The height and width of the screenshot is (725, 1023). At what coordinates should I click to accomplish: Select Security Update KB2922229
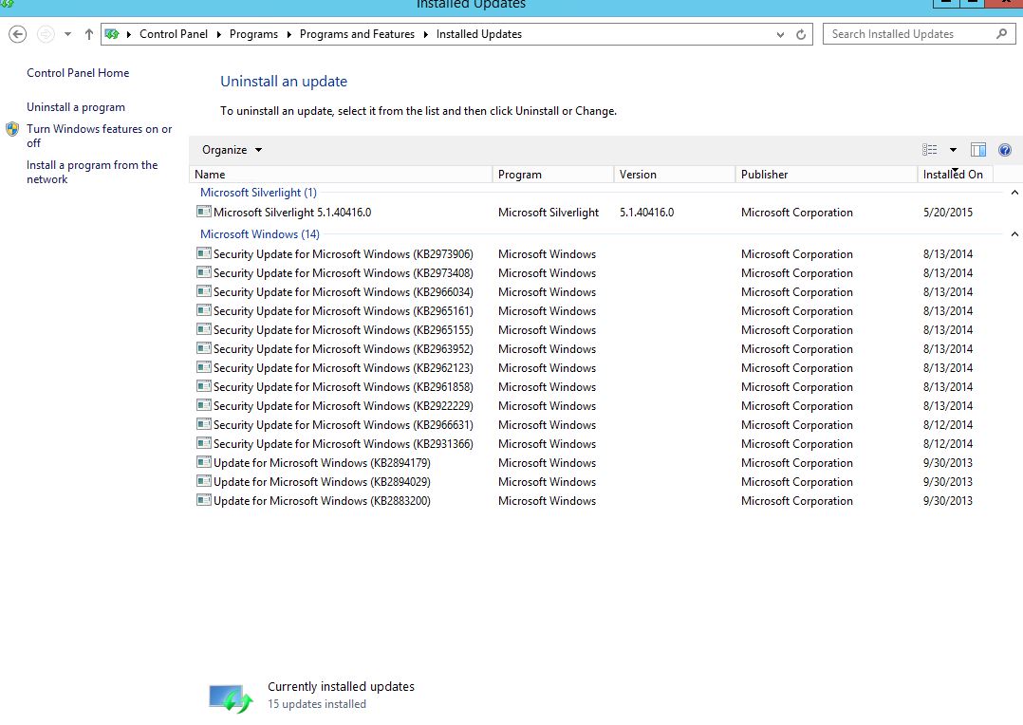pyautogui.click(x=344, y=405)
